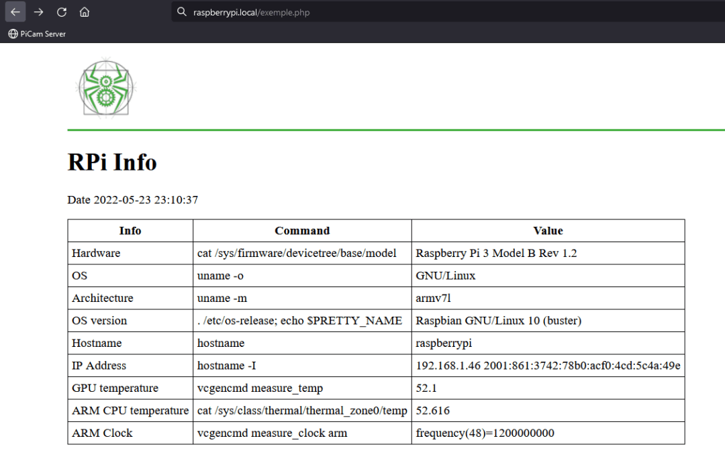
Task: Click the browser back navigation arrow
Action: [15, 11]
